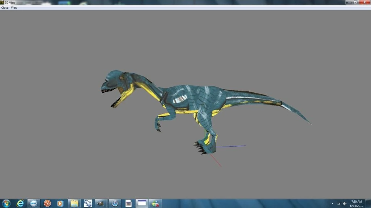Image resolution: width=371 pixels, height=208 pixels.
Task: Click the Show desktop button
Action: 368,204
